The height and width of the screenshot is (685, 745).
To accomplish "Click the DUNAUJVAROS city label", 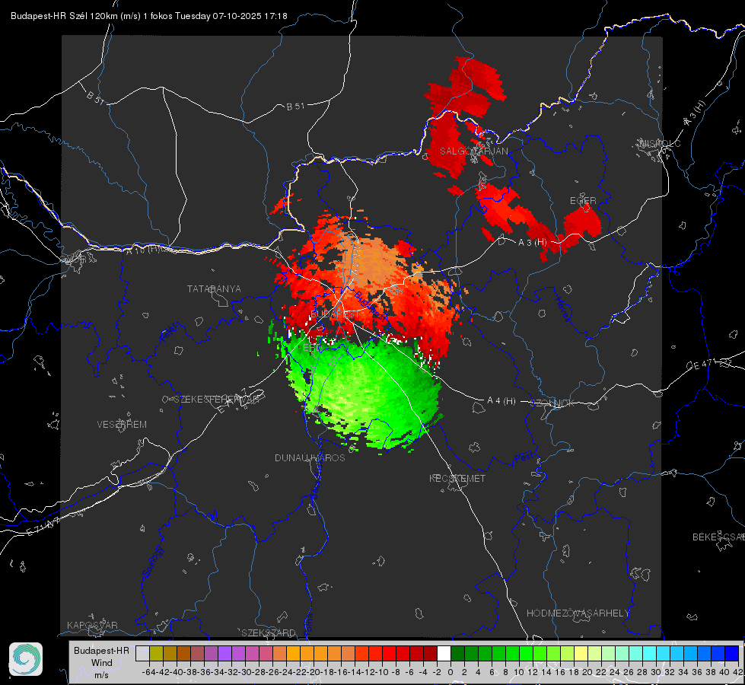I will pos(310,457).
